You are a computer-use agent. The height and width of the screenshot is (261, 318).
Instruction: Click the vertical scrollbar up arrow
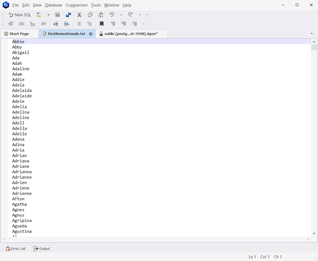click(x=314, y=42)
